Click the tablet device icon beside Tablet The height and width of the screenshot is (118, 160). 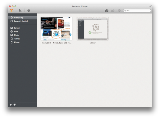tap(12, 39)
